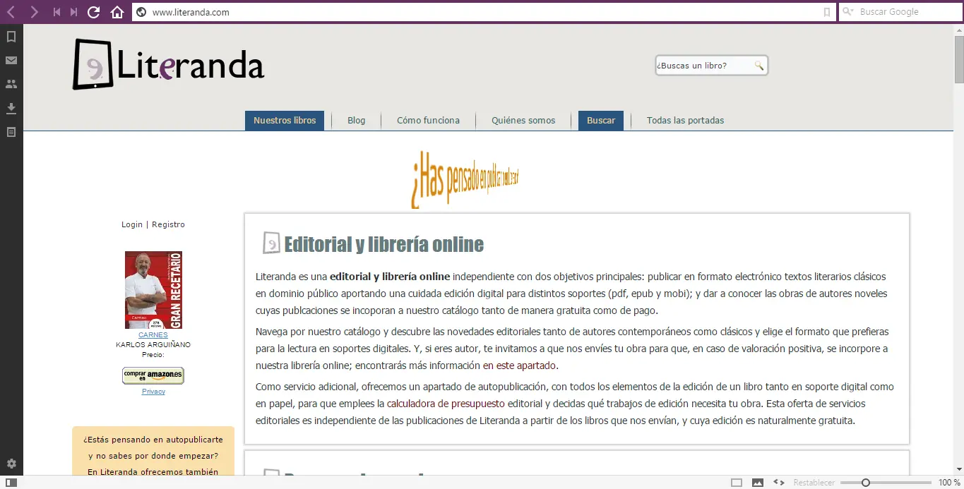The height and width of the screenshot is (489, 964).
Task: Click heading Editorial y librería online
Action: click(x=384, y=244)
